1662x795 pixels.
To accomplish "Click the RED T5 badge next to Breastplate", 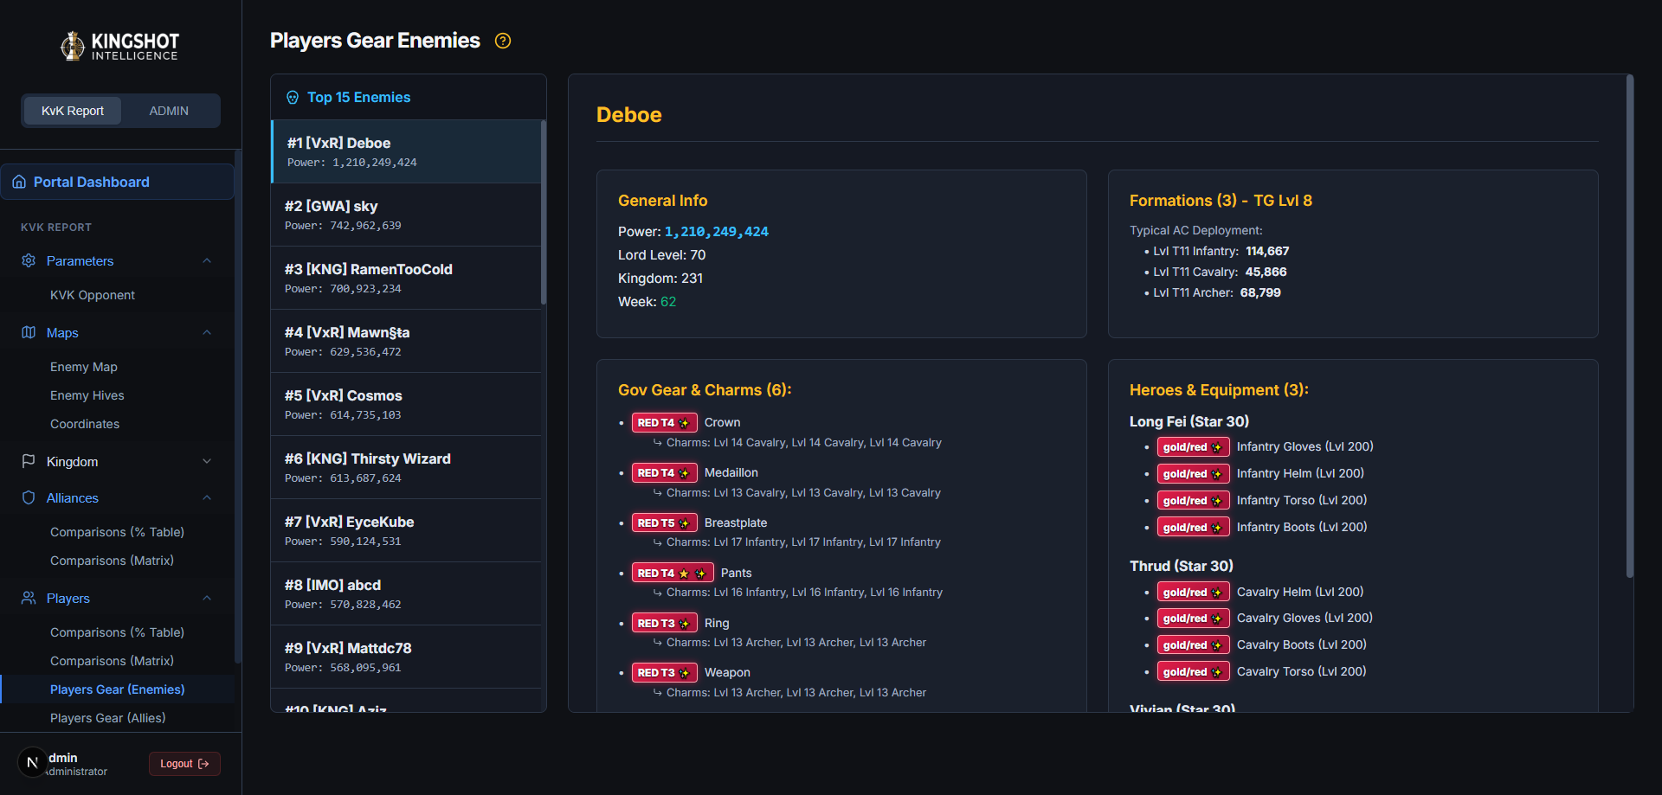I will tap(664, 523).
